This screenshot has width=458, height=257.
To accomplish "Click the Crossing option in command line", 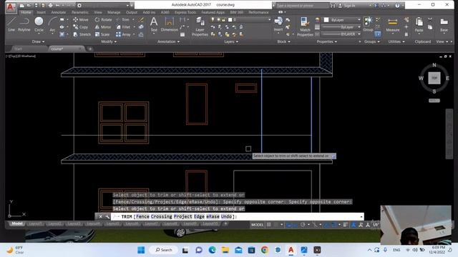I will (x=161, y=216).
